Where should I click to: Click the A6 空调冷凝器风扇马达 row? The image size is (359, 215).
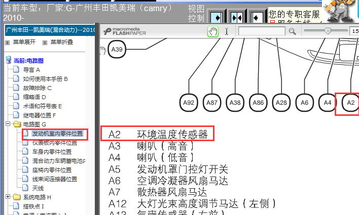[x=168, y=181]
